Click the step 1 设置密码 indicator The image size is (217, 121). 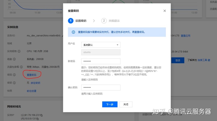77,21
